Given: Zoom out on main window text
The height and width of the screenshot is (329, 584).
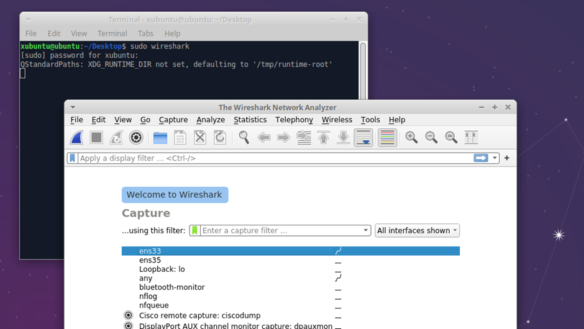Looking at the screenshot, I should [x=431, y=137].
